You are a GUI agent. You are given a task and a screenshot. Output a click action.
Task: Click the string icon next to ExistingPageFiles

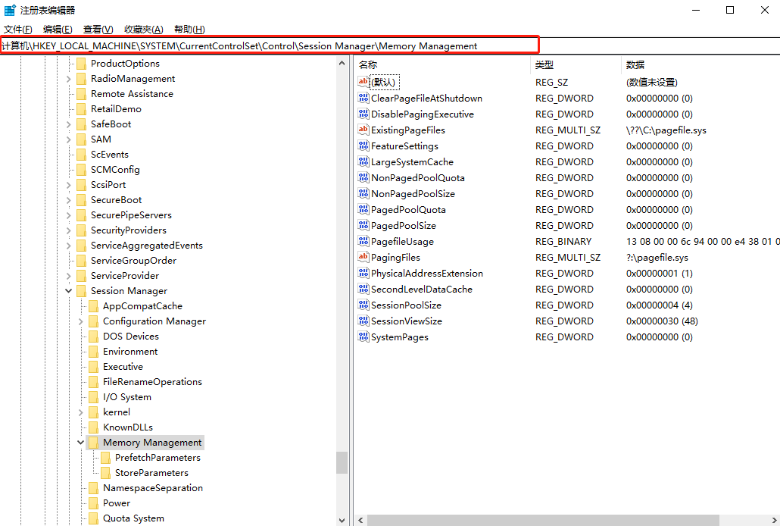tap(363, 130)
